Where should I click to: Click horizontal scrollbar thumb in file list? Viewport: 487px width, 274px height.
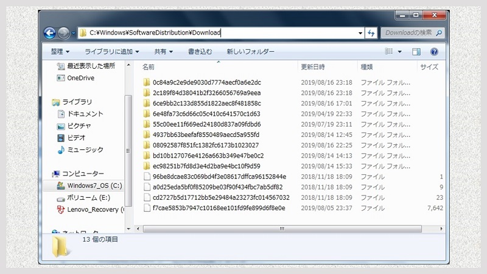click(x=282, y=229)
